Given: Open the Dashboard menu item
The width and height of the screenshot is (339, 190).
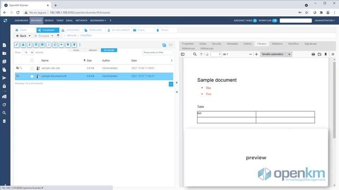Looking at the screenshot, I should click(21, 21).
